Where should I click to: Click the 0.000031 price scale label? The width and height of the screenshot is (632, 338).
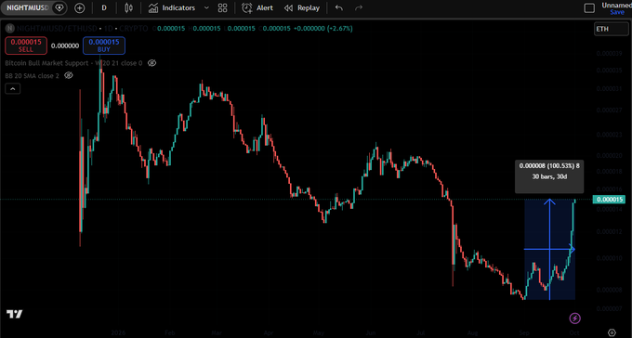pos(608,89)
